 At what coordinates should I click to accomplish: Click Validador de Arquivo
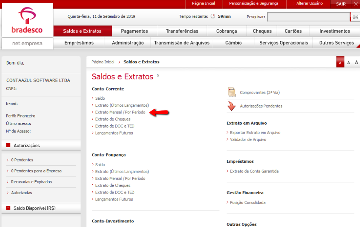(x=248, y=139)
